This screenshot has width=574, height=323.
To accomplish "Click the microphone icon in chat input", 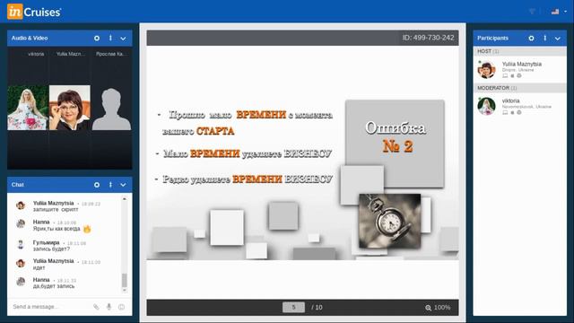I will (x=109, y=307).
